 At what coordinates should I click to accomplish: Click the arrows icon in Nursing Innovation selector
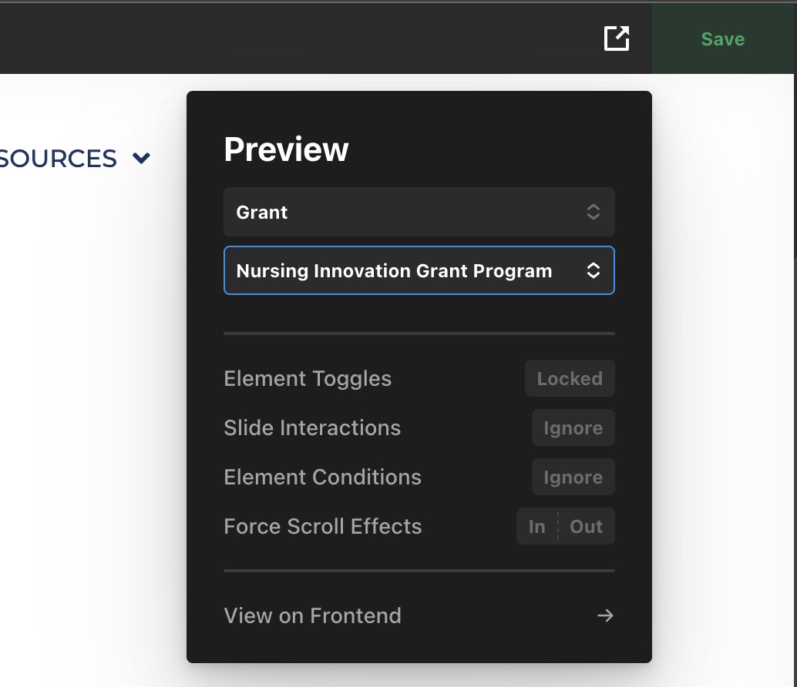593,270
